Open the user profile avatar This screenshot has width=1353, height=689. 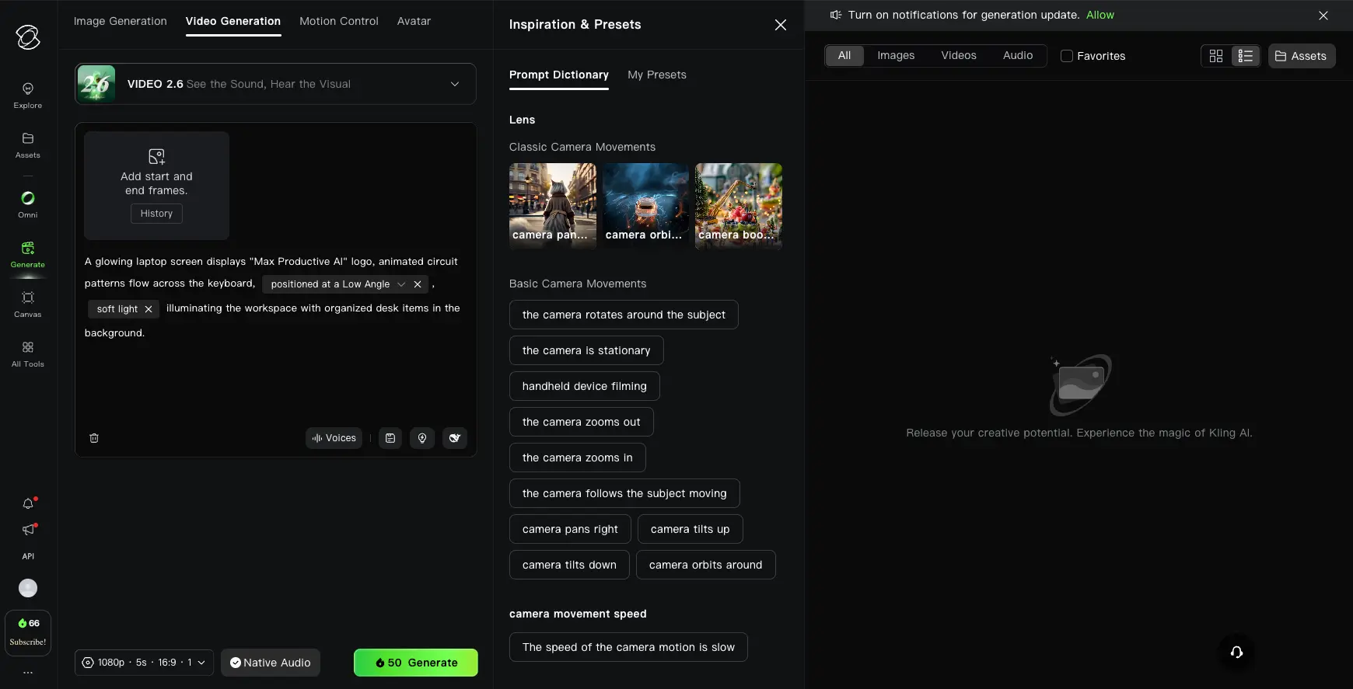coord(28,588)
